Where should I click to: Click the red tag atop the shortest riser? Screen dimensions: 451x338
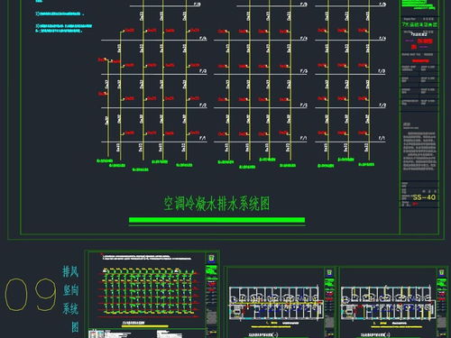(x=102, y=59)
